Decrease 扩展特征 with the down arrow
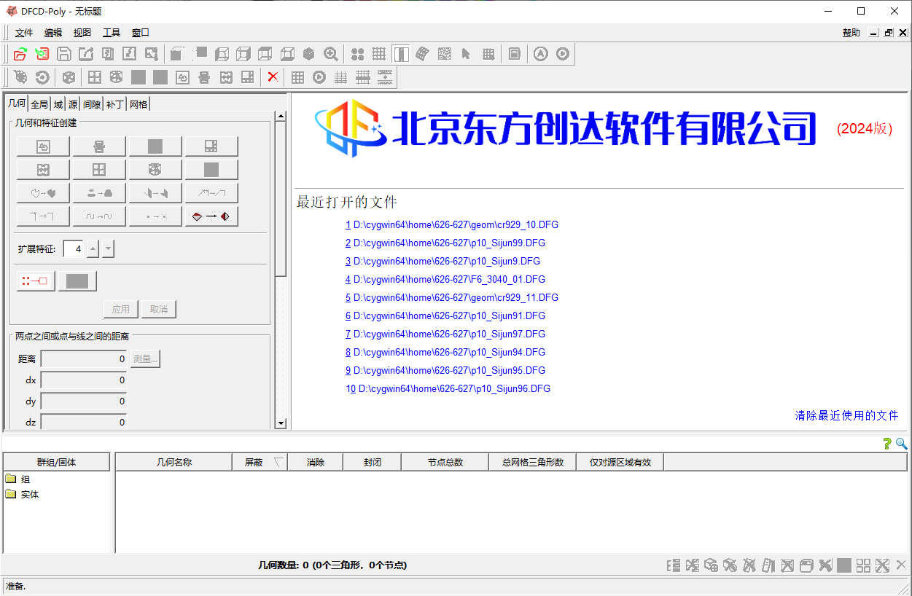Image resolution: width=912 pixels, height=596 pixels. 108,249
